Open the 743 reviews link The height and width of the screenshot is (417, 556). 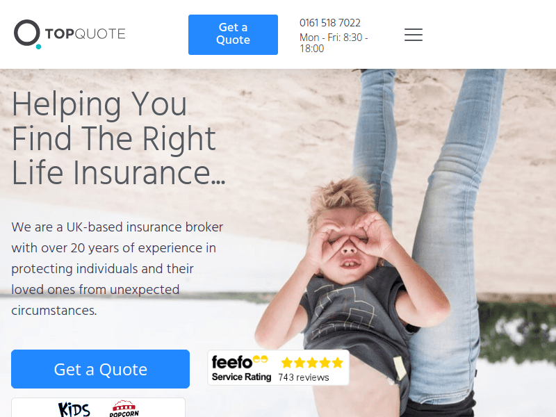tap(304, 377)
